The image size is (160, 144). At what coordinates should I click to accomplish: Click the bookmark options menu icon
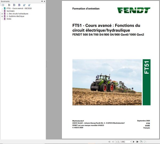click(x=3, y=5)
